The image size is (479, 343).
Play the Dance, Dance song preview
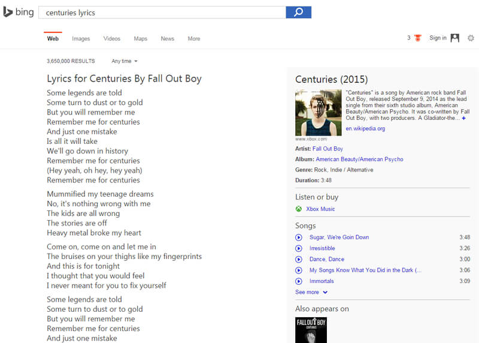pyautogui.click(x=299, y=260)
